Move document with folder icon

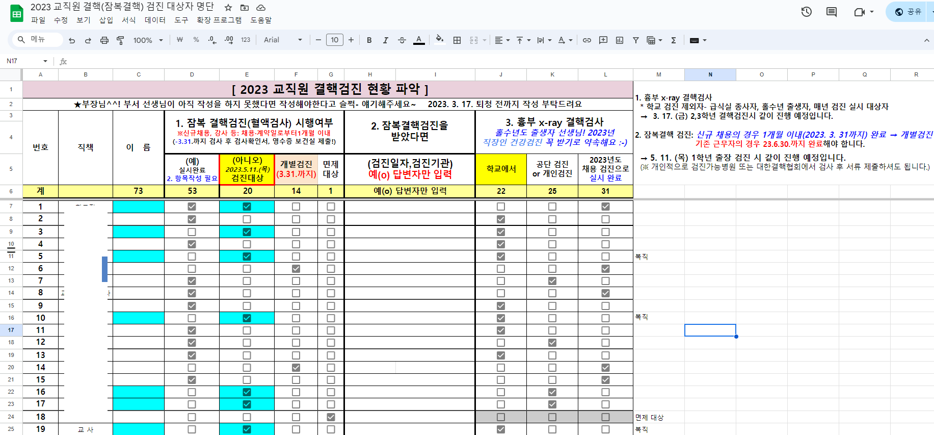pyautogui.click(x=245, y=8)
